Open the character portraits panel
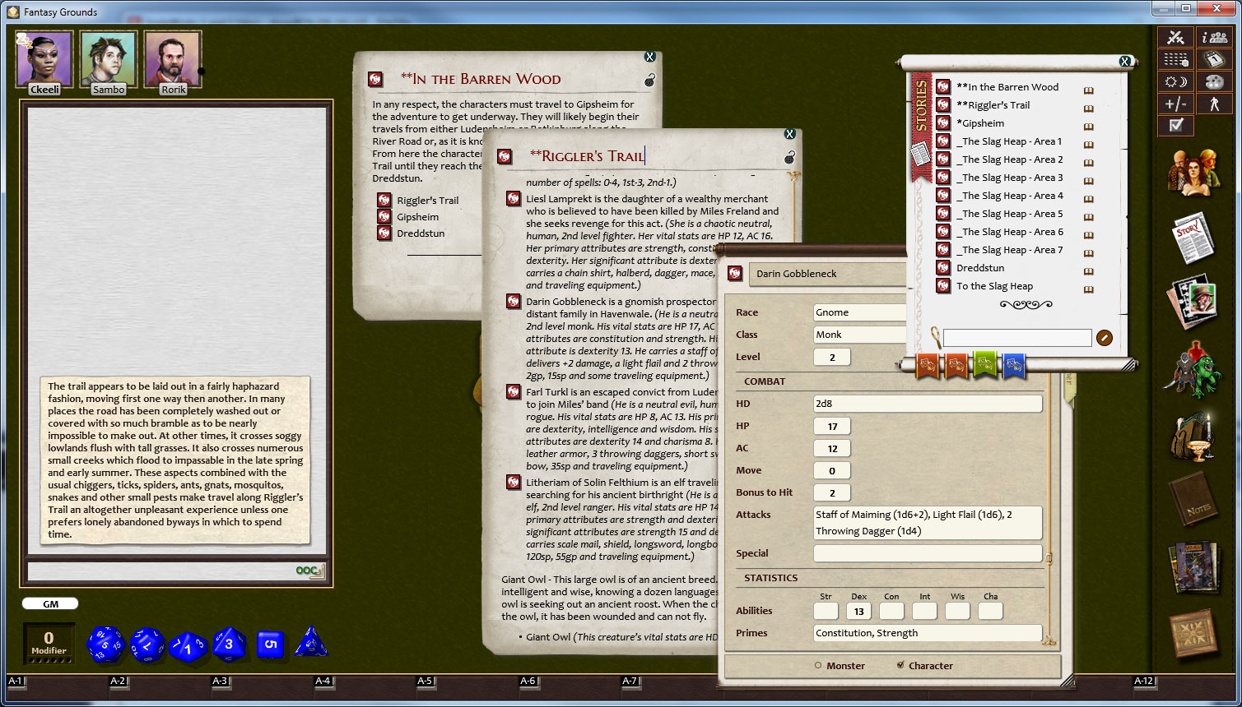Image resolution: width=1242 pixels, height=707 pixels. [x=1193, y=173]
